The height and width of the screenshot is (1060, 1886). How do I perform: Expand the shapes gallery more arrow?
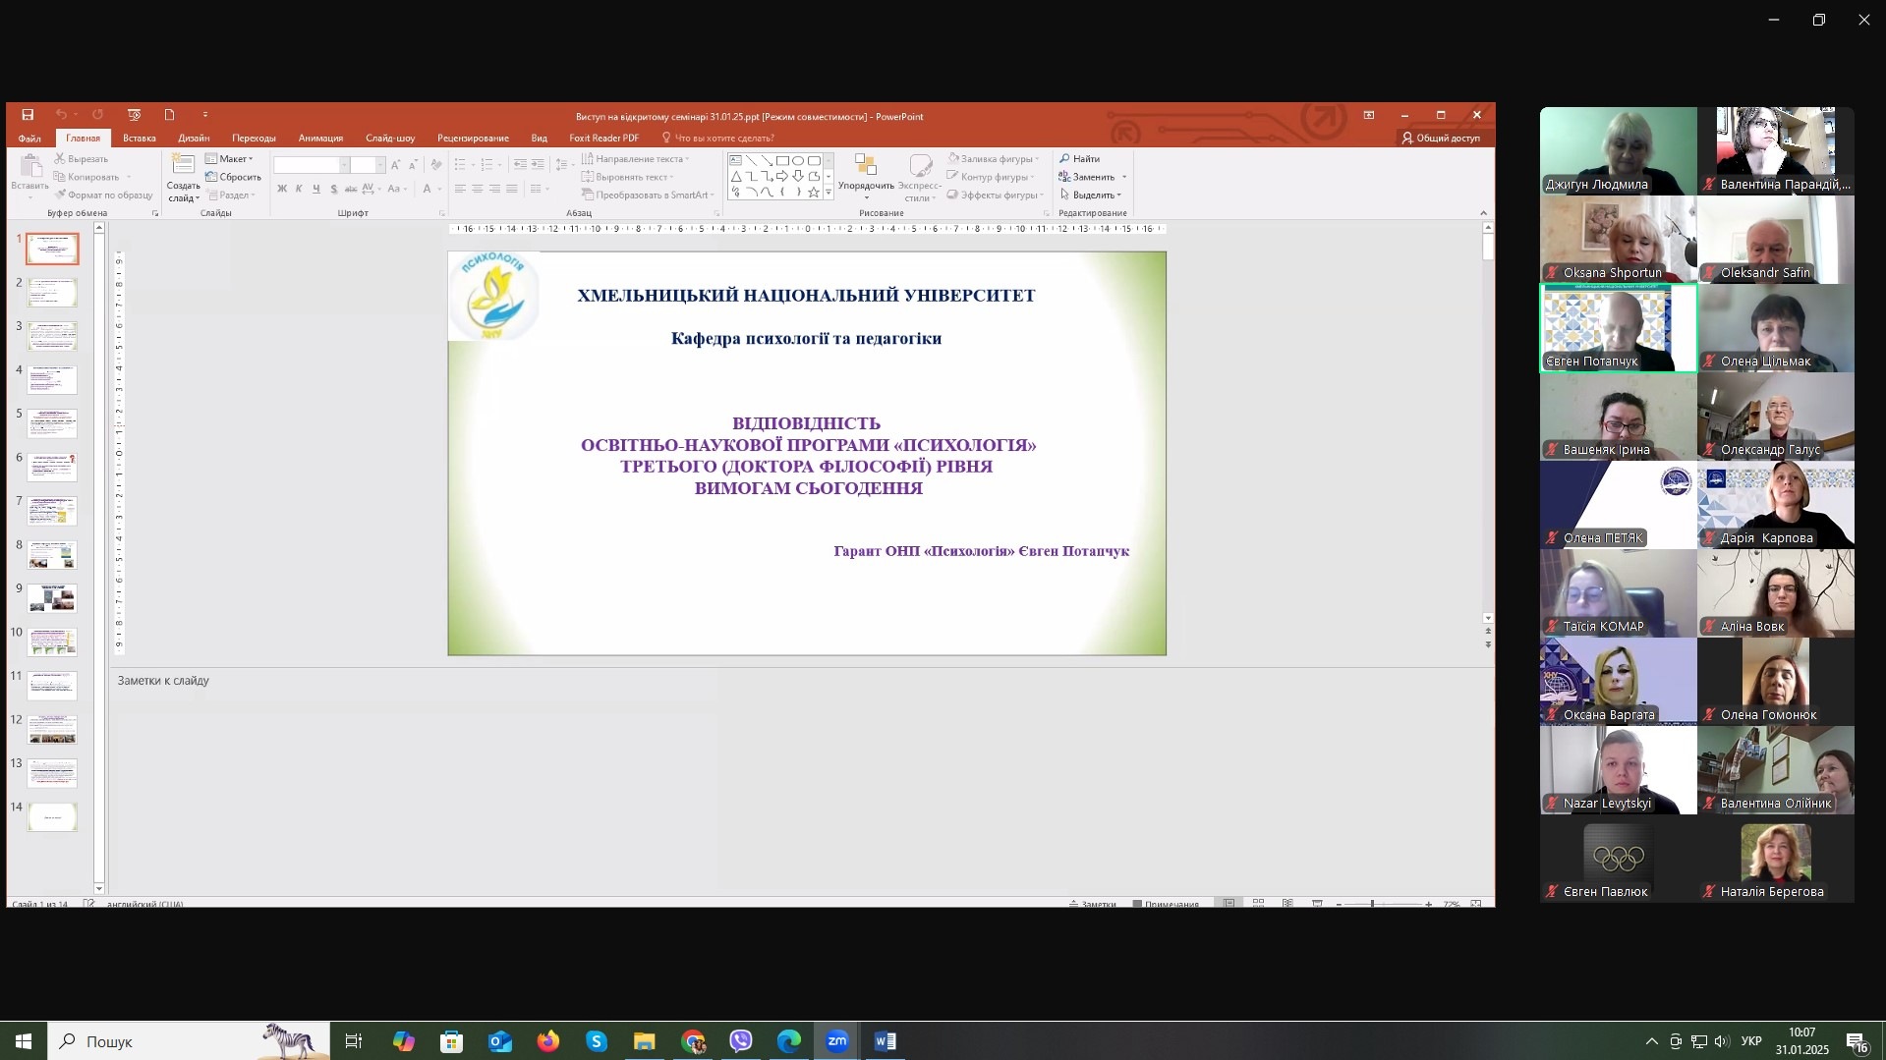(829, 194)
